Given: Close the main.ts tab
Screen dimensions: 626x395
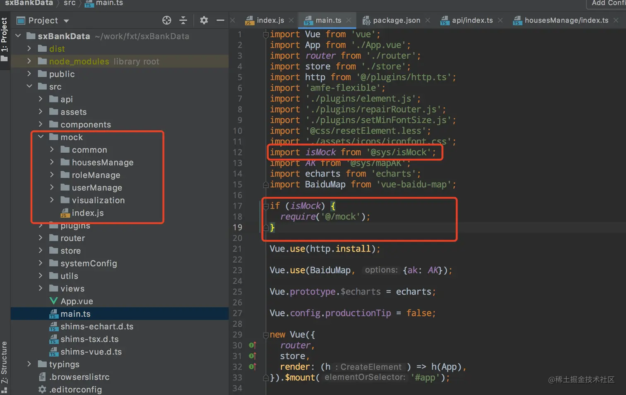Looking at the screenshot, I should point(349,20).
